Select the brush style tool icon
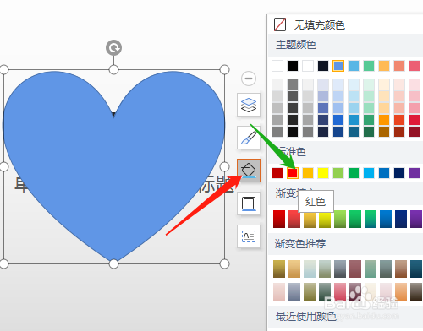 pos(249,138)
